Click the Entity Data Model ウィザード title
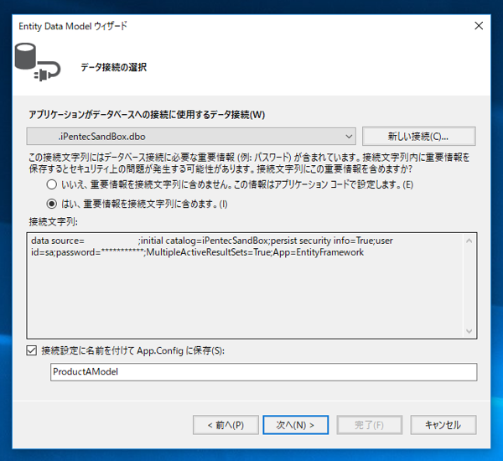503x461 pixels. pyautogui.click(x=72, y=26)
